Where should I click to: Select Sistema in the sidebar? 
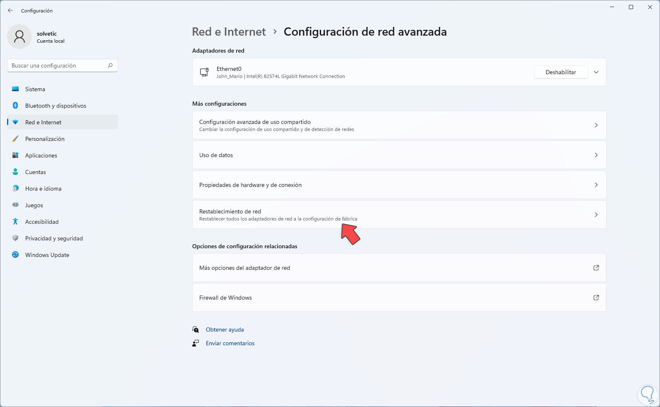point(35,89)
